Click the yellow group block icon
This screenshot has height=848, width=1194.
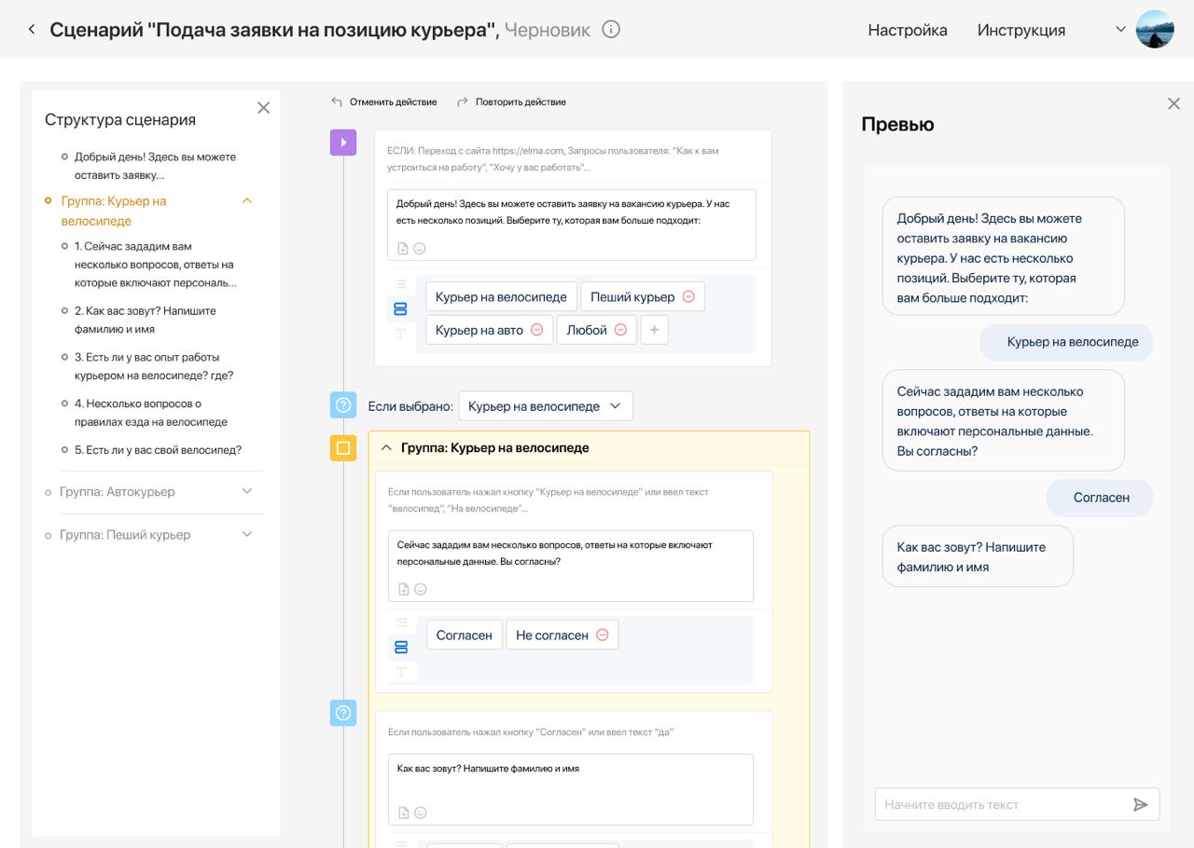tap(343, 448)
